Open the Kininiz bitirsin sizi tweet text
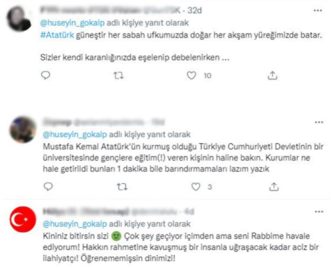 click(181, 247)
